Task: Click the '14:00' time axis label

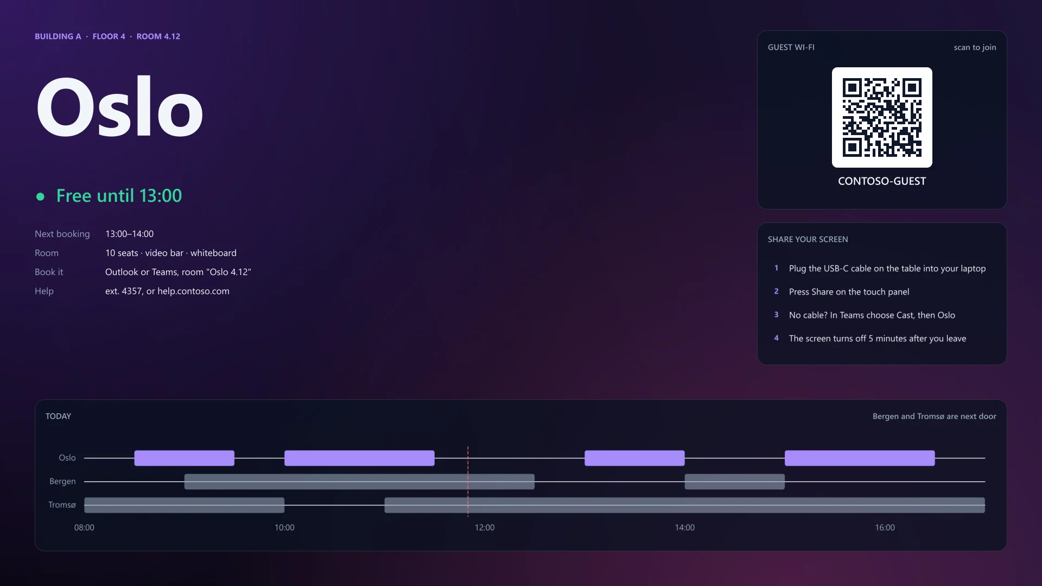Action: point(685,527)
